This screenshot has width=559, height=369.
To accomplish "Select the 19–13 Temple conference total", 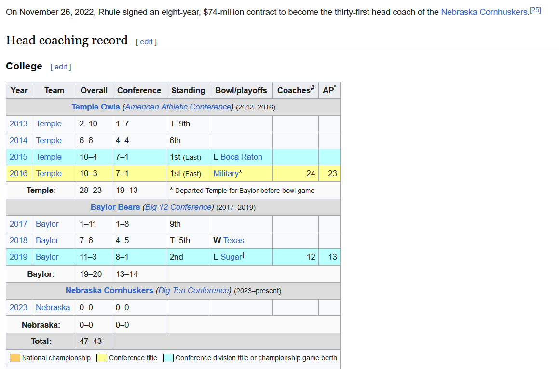I will click(x=139, y=191).
